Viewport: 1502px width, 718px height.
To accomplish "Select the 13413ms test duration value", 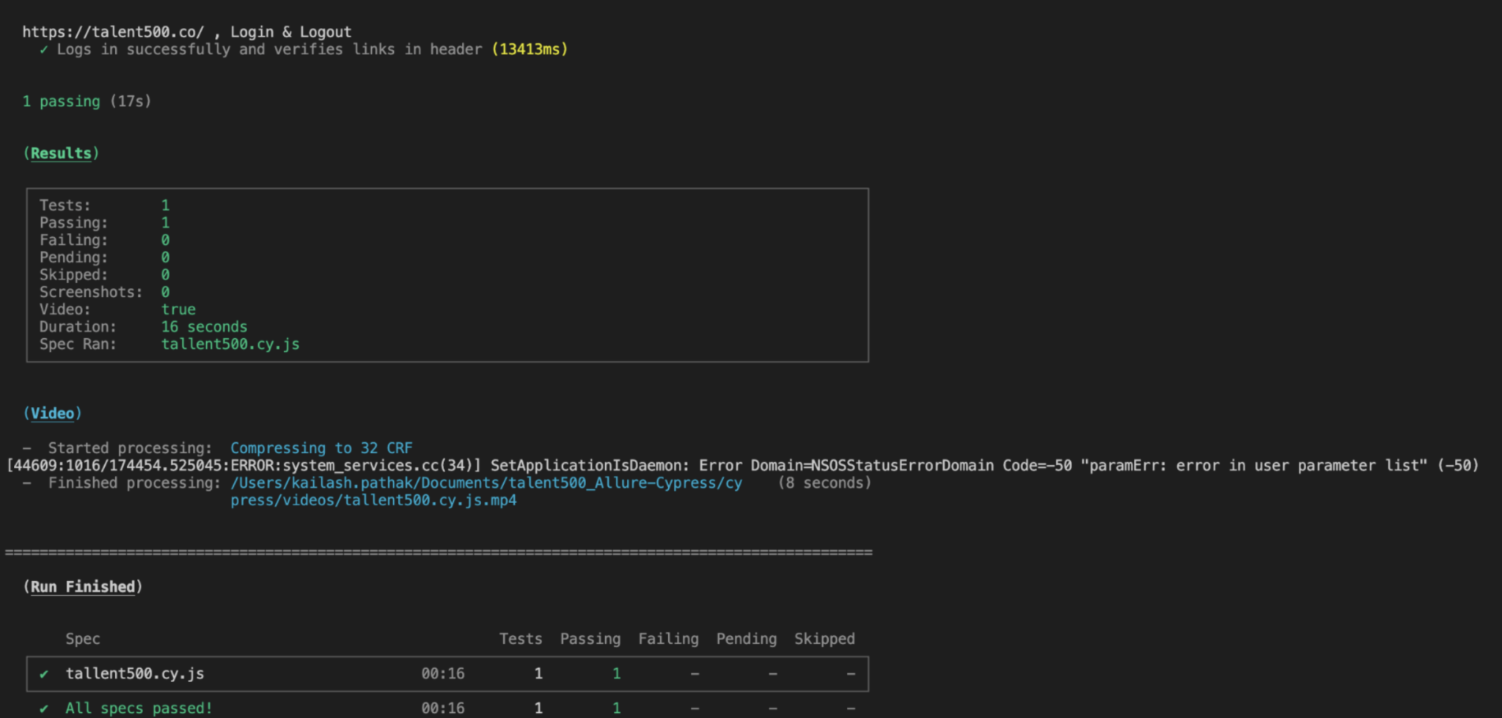I will point(530,49).
